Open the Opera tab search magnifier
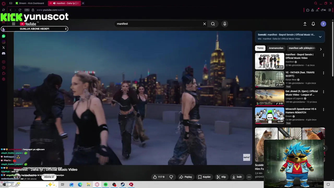The height and width of the screenshot is (188, 334). click(x=315, y=3)
